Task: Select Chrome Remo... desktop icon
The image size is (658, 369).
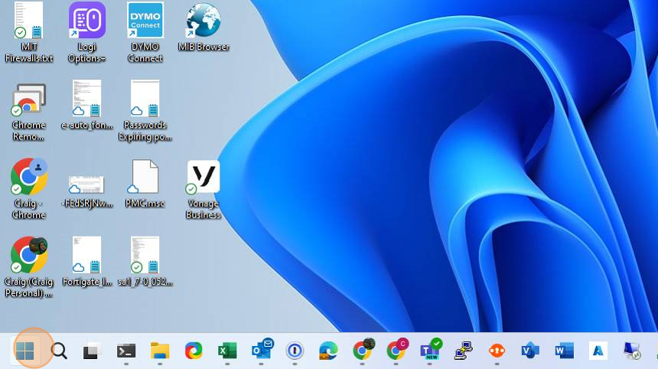Action: (x=28, y=111)
